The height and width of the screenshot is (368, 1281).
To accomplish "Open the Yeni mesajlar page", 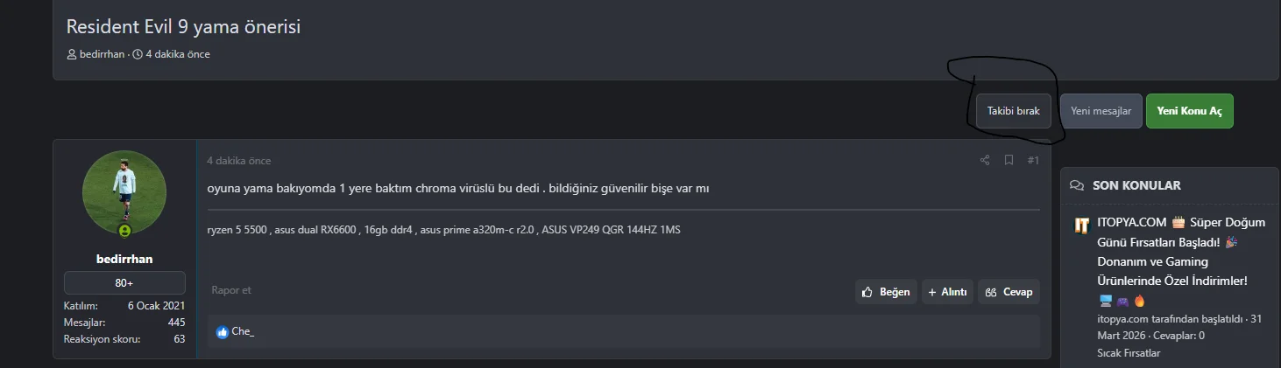I will [x=1101, y=111].
